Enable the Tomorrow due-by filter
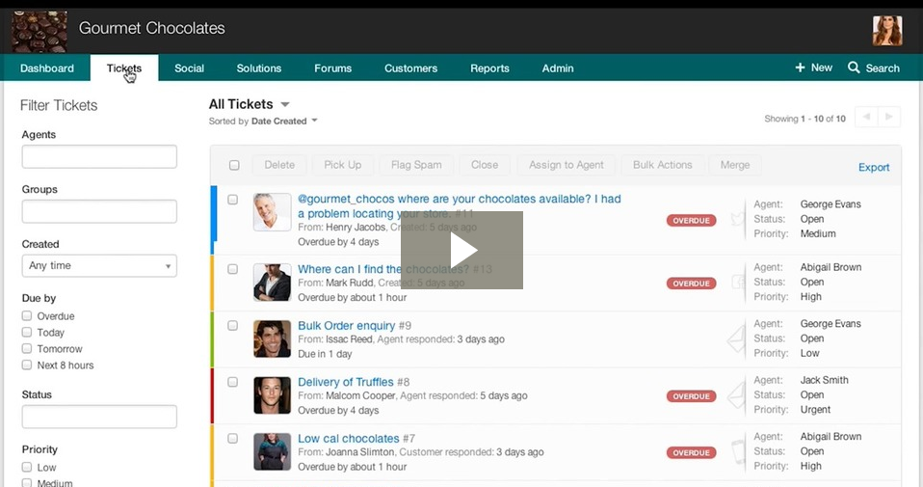The width and height of the screenshot is (923, 487). pyautogui.click(x=26, y=348)
